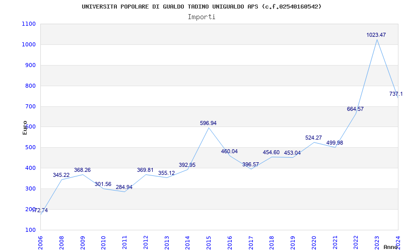The height and width of the screenshot is (252, 403).
Task: Click the 2019 year label
Action: [x=293, y=243]
